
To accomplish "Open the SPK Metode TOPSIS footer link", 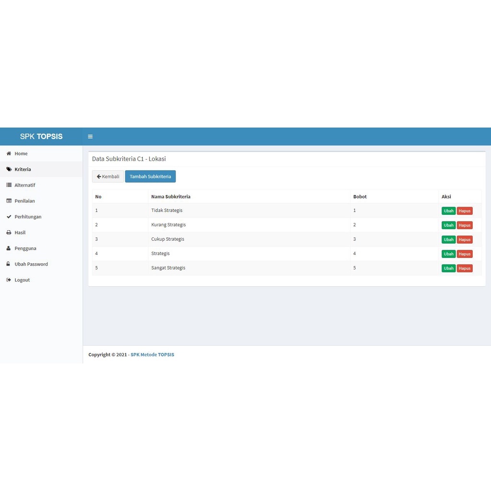I will [152, 355].
